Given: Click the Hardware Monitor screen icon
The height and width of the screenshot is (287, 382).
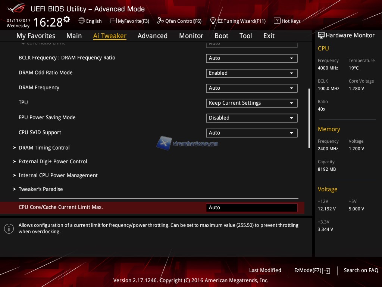Looking at the screenshot, I should click(321, 36).
